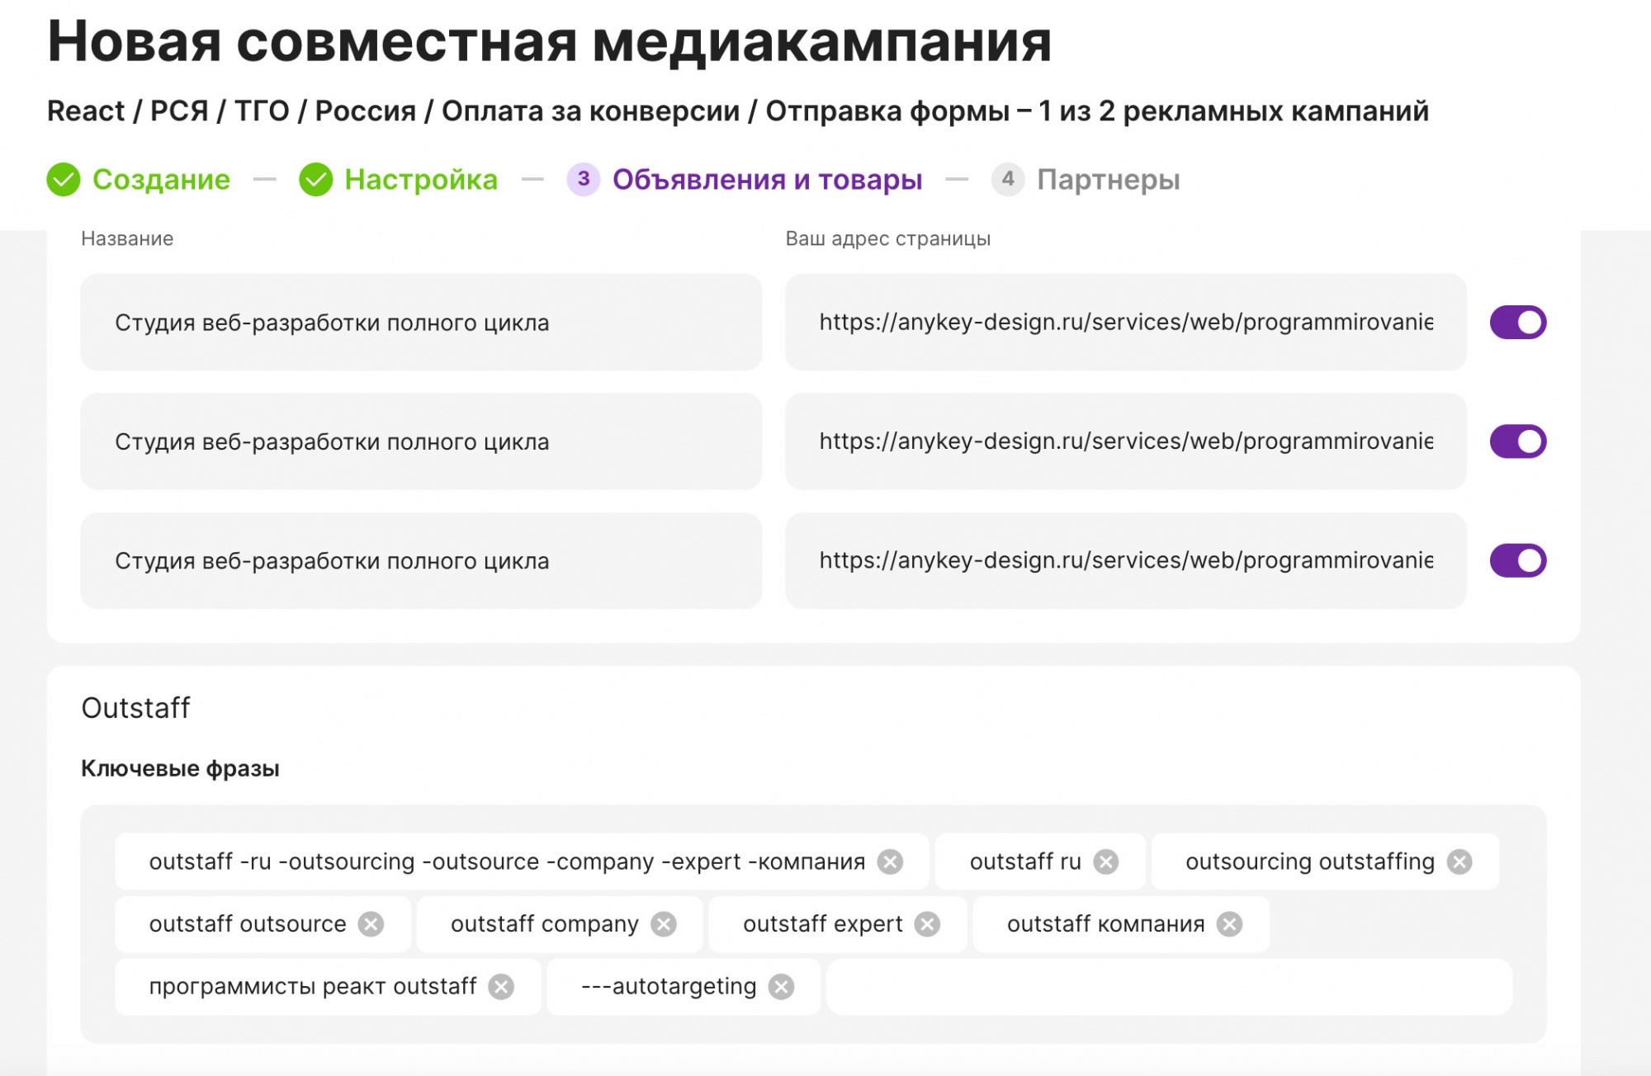Click the 'Новая совместная медиакампания' page title

click(550, 41)
